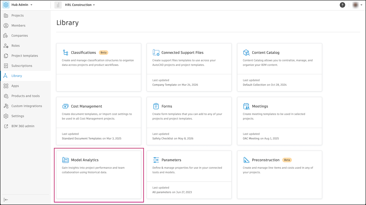Click the HRL Construction building logo
Viewport: 366px width, 205px height.
[58, 5]
